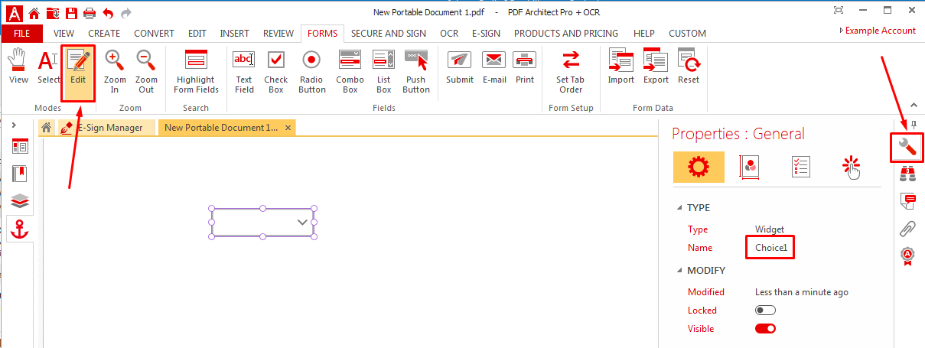Image resolution: width=925 pixels, height=348 pixels.
Task: Switch to the CREATE ribbon tab
Action: pos(104,34)
